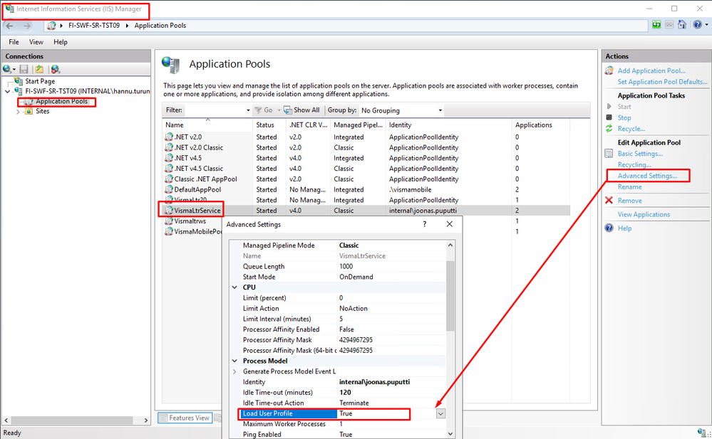Click the delete connection icon in Connections toolbar
Viewport: 712px width, 439px height.
[56, 69]
